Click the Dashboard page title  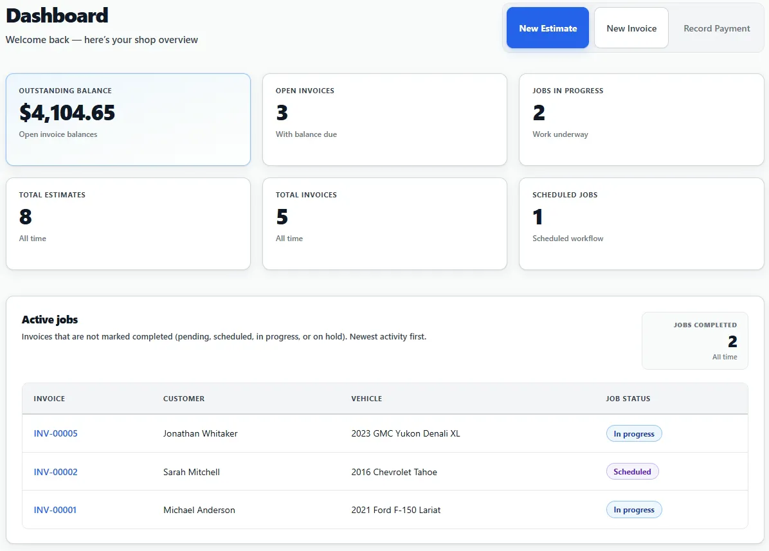point(57,15)
